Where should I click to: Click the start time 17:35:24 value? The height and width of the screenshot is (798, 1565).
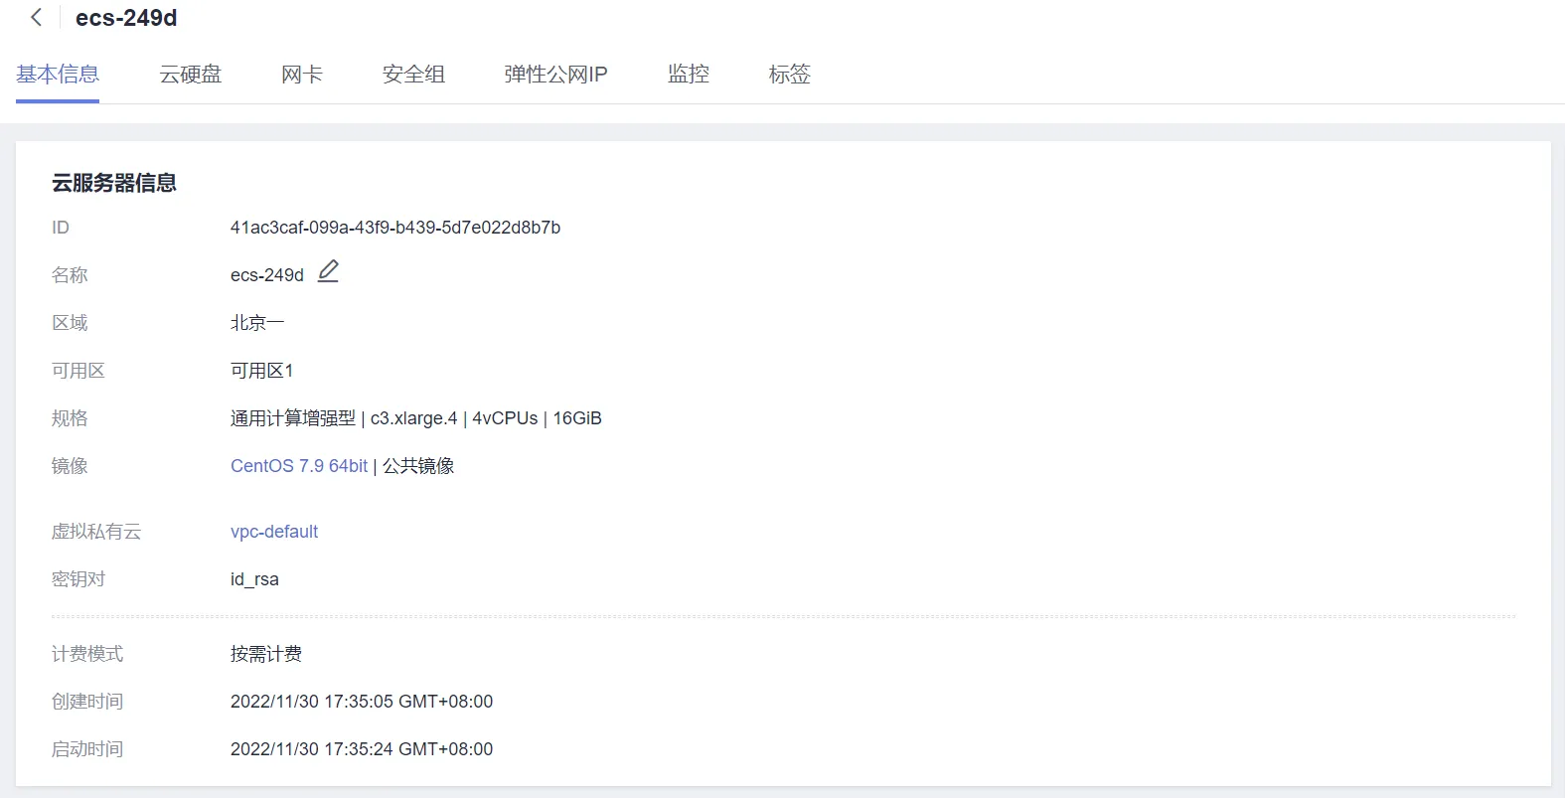coord(361,749)
